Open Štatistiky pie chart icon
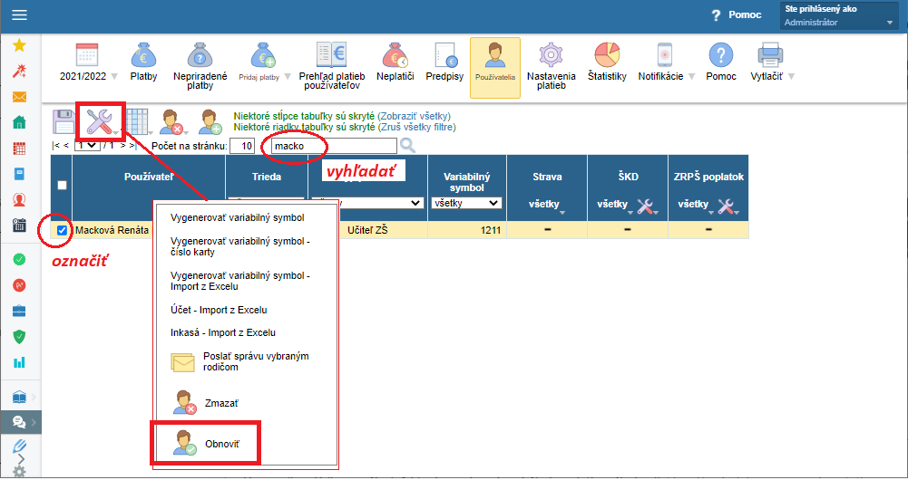 coord(607,56)
